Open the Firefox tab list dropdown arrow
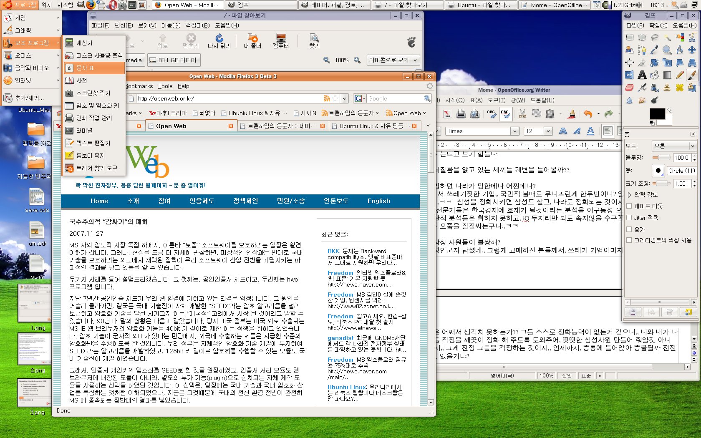This screenshot has width=701, height=438. [x=428, y=126]
